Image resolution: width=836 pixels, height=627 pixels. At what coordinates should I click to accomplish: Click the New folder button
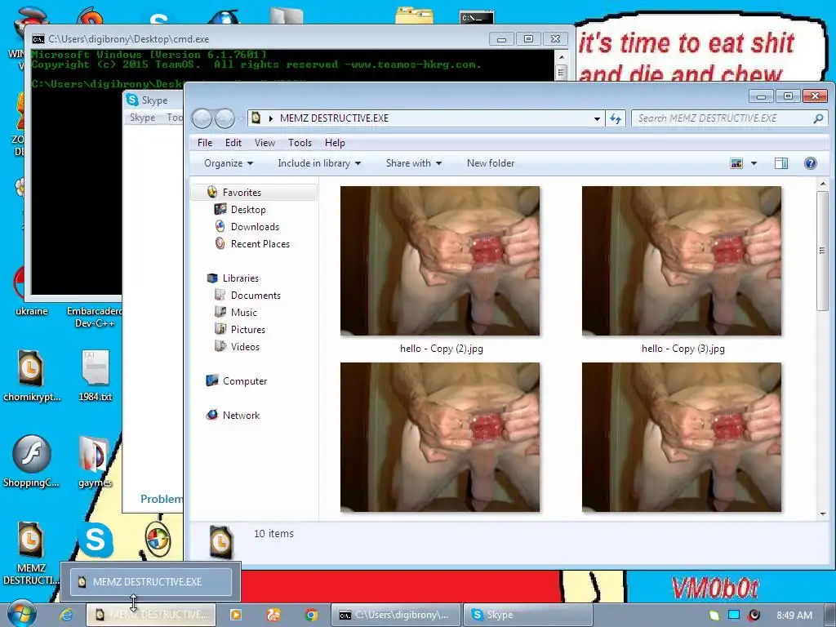coord(491,163)
